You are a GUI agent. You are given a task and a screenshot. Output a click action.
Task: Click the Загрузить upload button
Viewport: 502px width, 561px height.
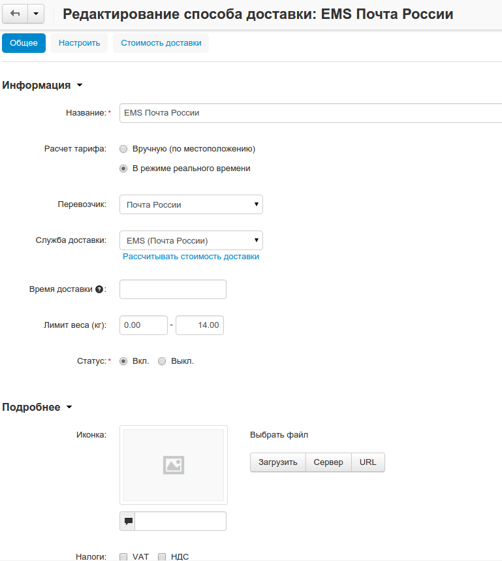[277, 462]
